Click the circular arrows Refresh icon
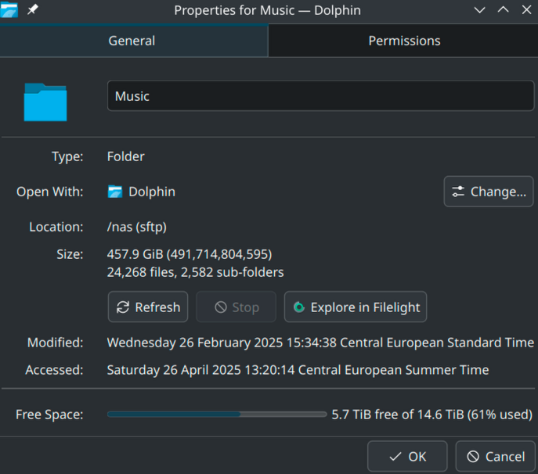Image resolution: width=538 pixels, height=474 pixels. tap(123, 307)
